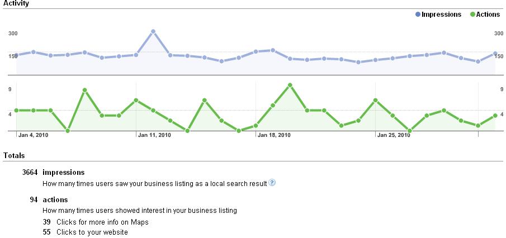The image size is (506, 238).
Task: Select the Jan 25, 2010 date marker
Action: (x=393, y=135)
